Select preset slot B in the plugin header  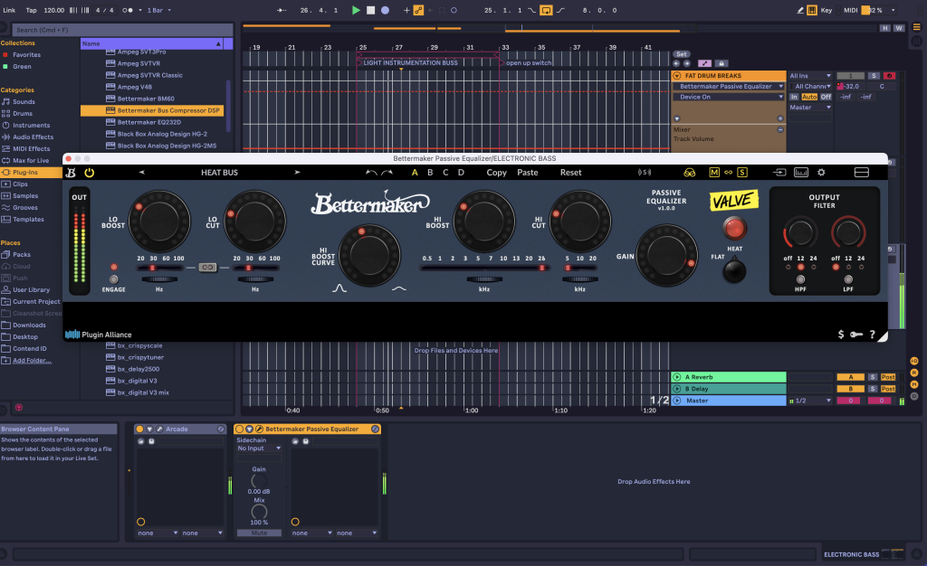pos(429,172)
